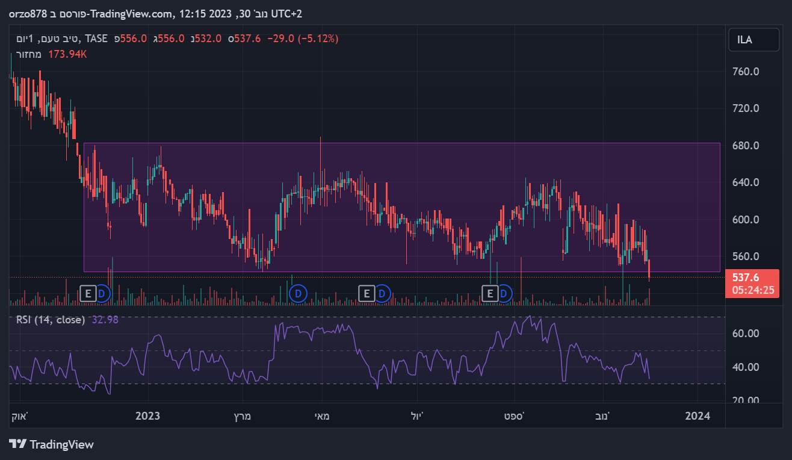Image resolution: width=792 pixels, height=460 pixels.
Task: Click the leftmost dividend "D" marker
Action: 102,294
